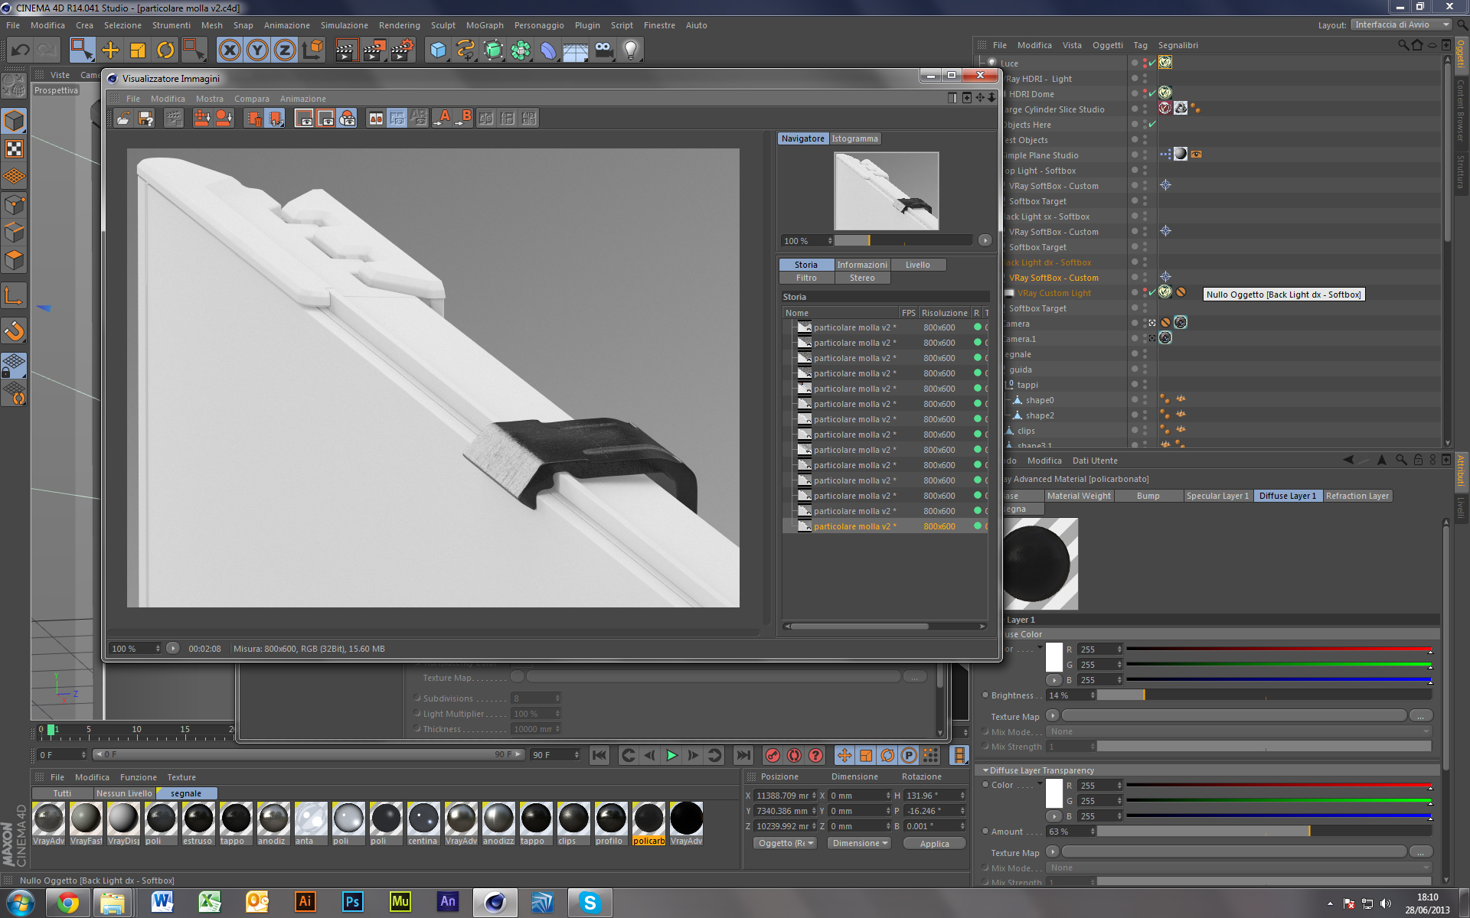Toggle X axis lock button
Viewport: 1470px width, 918px height.
[229, 50]
